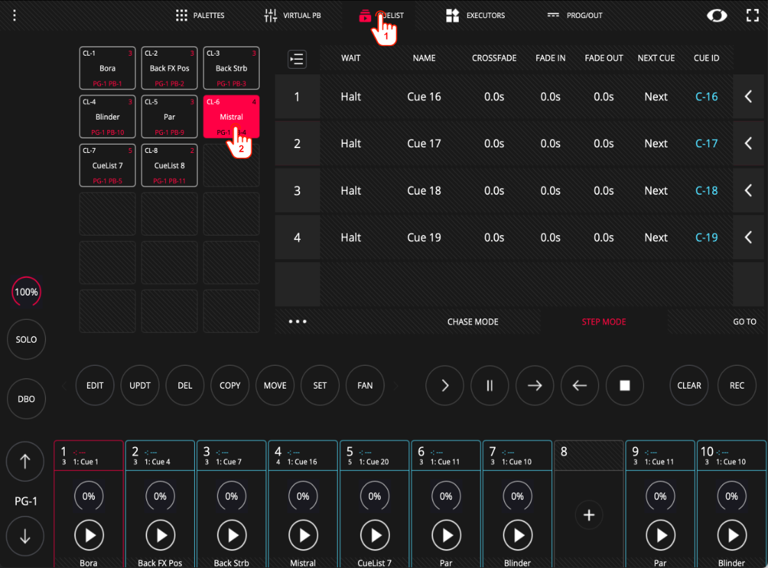Switch to the Prog/Out tab

(574, 16)
